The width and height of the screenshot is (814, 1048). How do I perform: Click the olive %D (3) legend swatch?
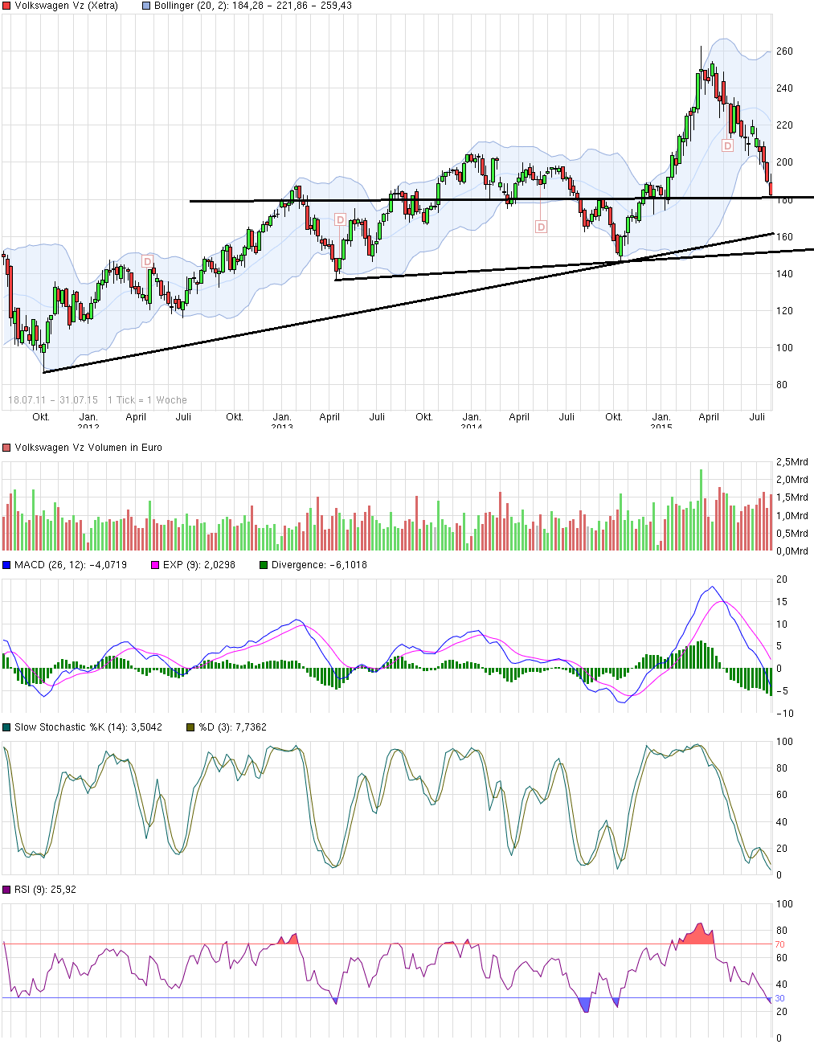[190, 727]
